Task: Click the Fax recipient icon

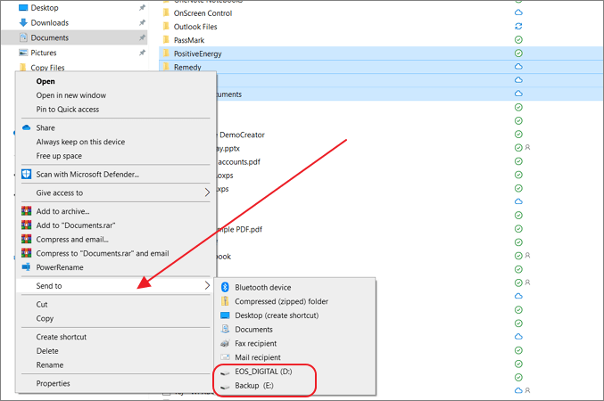Action: [224, 343]
